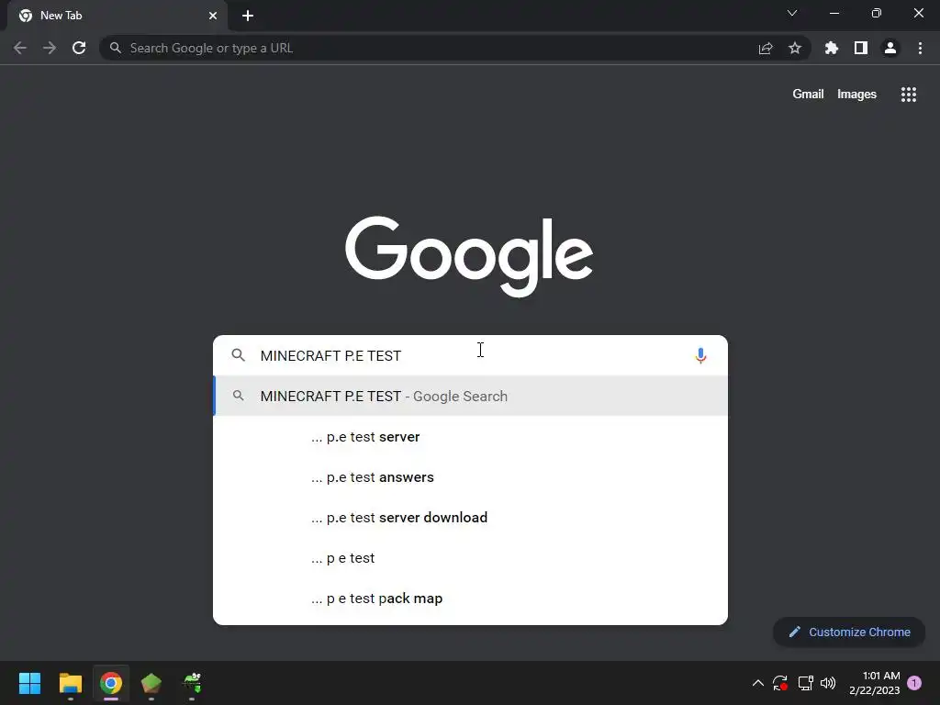
Task: Click the Customize Chrome button
Action: [849, 632]
